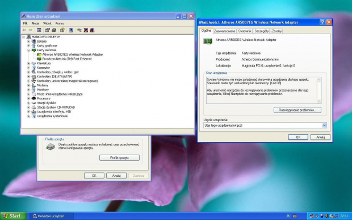Toggle the show/hide console tree toolbar icon
352x220 pixels.
click(39, 30)
